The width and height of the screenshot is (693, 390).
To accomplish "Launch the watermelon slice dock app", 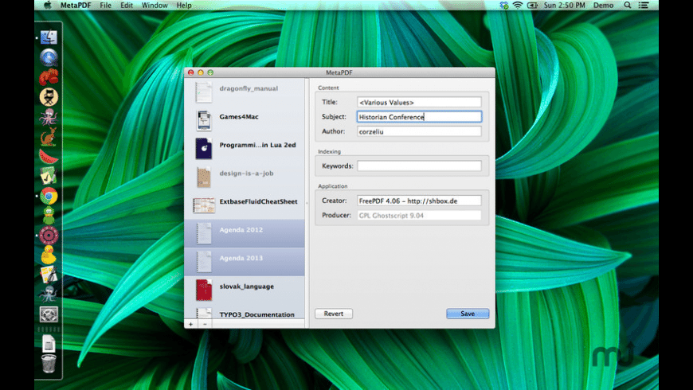I will [x=49, y=156].
